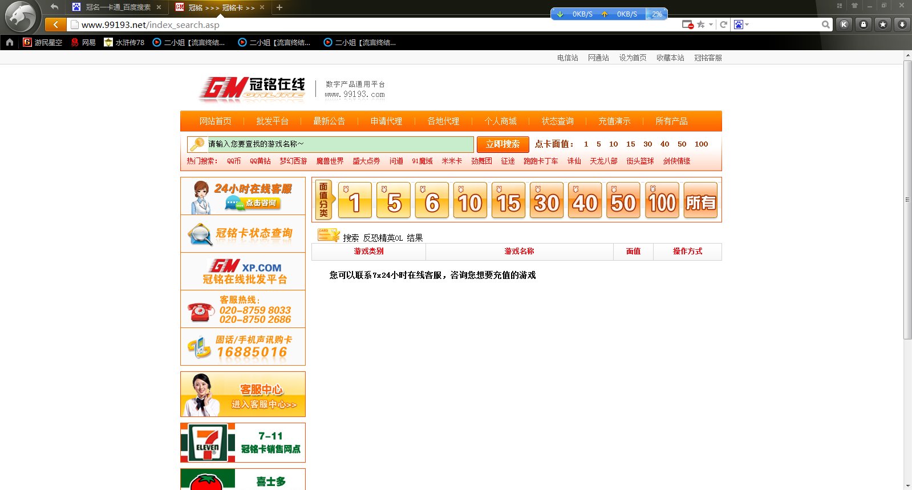Expand the favorites star dropdown arrow
Image resolution: width=912 pixels, height=490 pixels.
pos(711,25)
